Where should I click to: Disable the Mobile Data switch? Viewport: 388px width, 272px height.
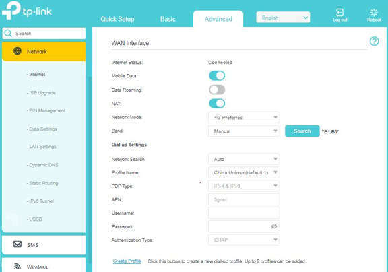point(217,75)
